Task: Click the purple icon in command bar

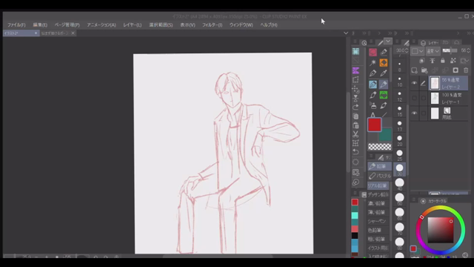Action: click(355, 70)
